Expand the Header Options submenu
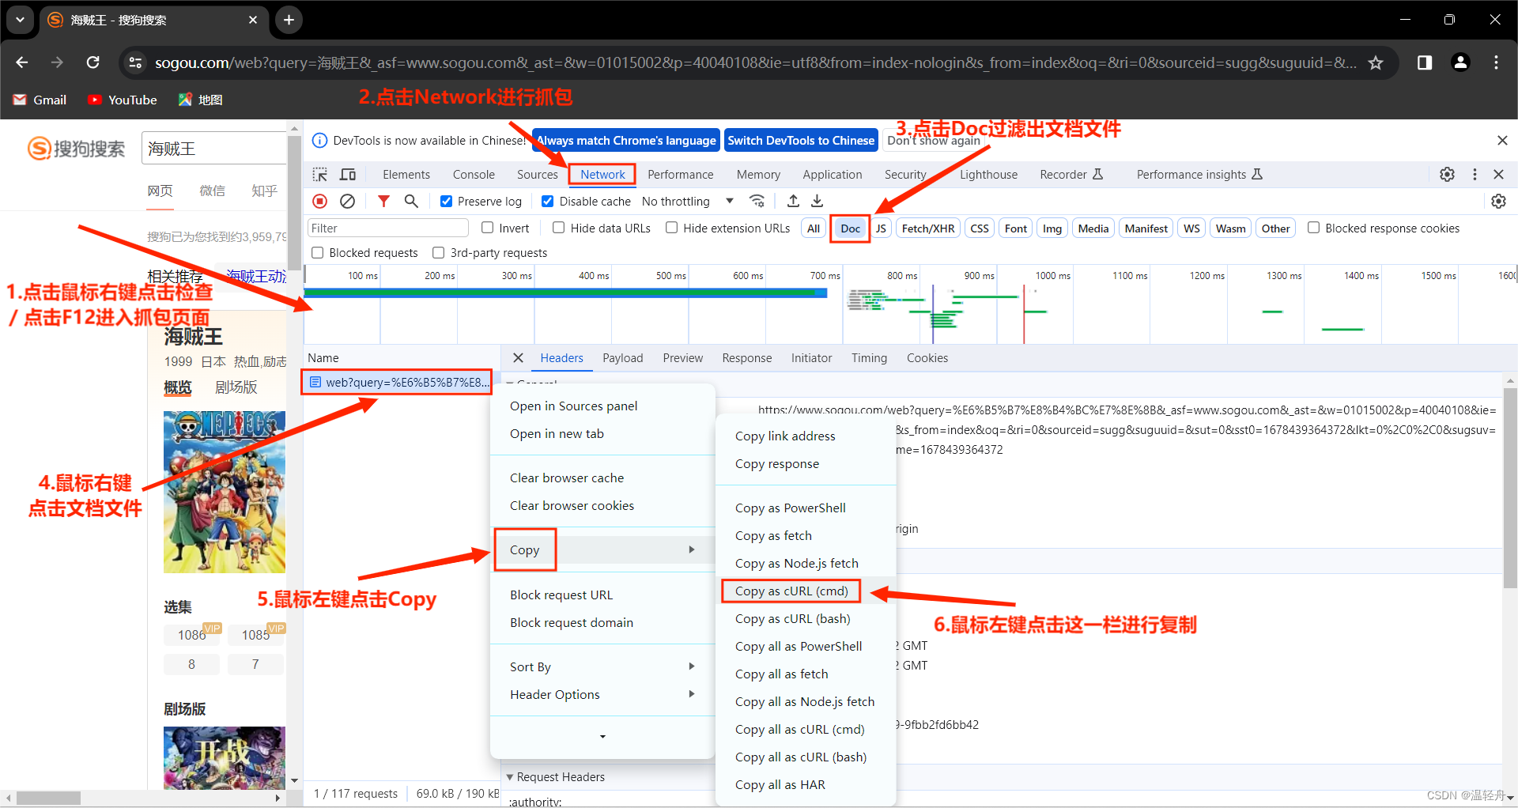Viewport: 1518px width, 808px height. click(602, 695)
